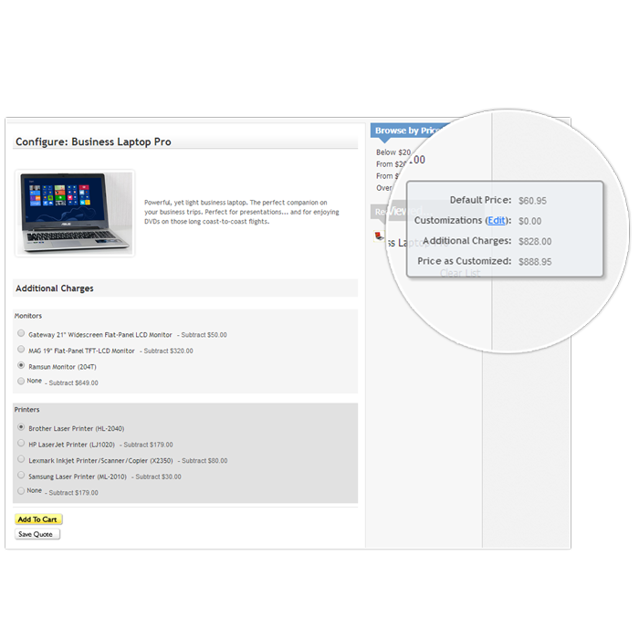Choose None radio under Monitors
Image resolution: width=639 pixels, height=639 pixels.
[x=21, y=381]
